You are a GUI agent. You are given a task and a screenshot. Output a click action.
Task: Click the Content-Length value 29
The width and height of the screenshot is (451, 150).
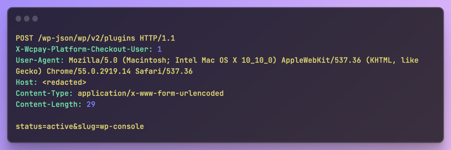point(91,105)
